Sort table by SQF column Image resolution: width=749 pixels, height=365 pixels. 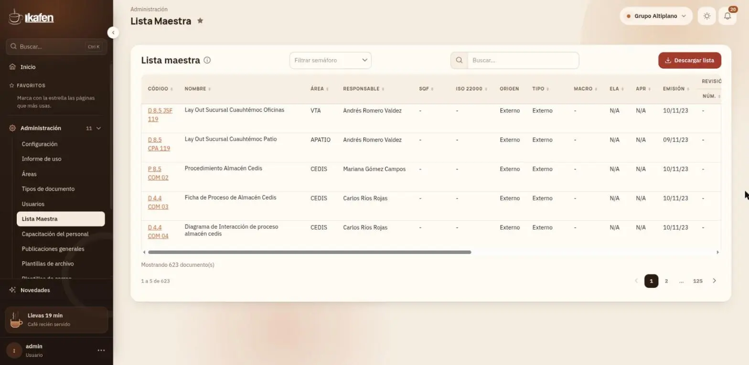click(x=426, y=89)
